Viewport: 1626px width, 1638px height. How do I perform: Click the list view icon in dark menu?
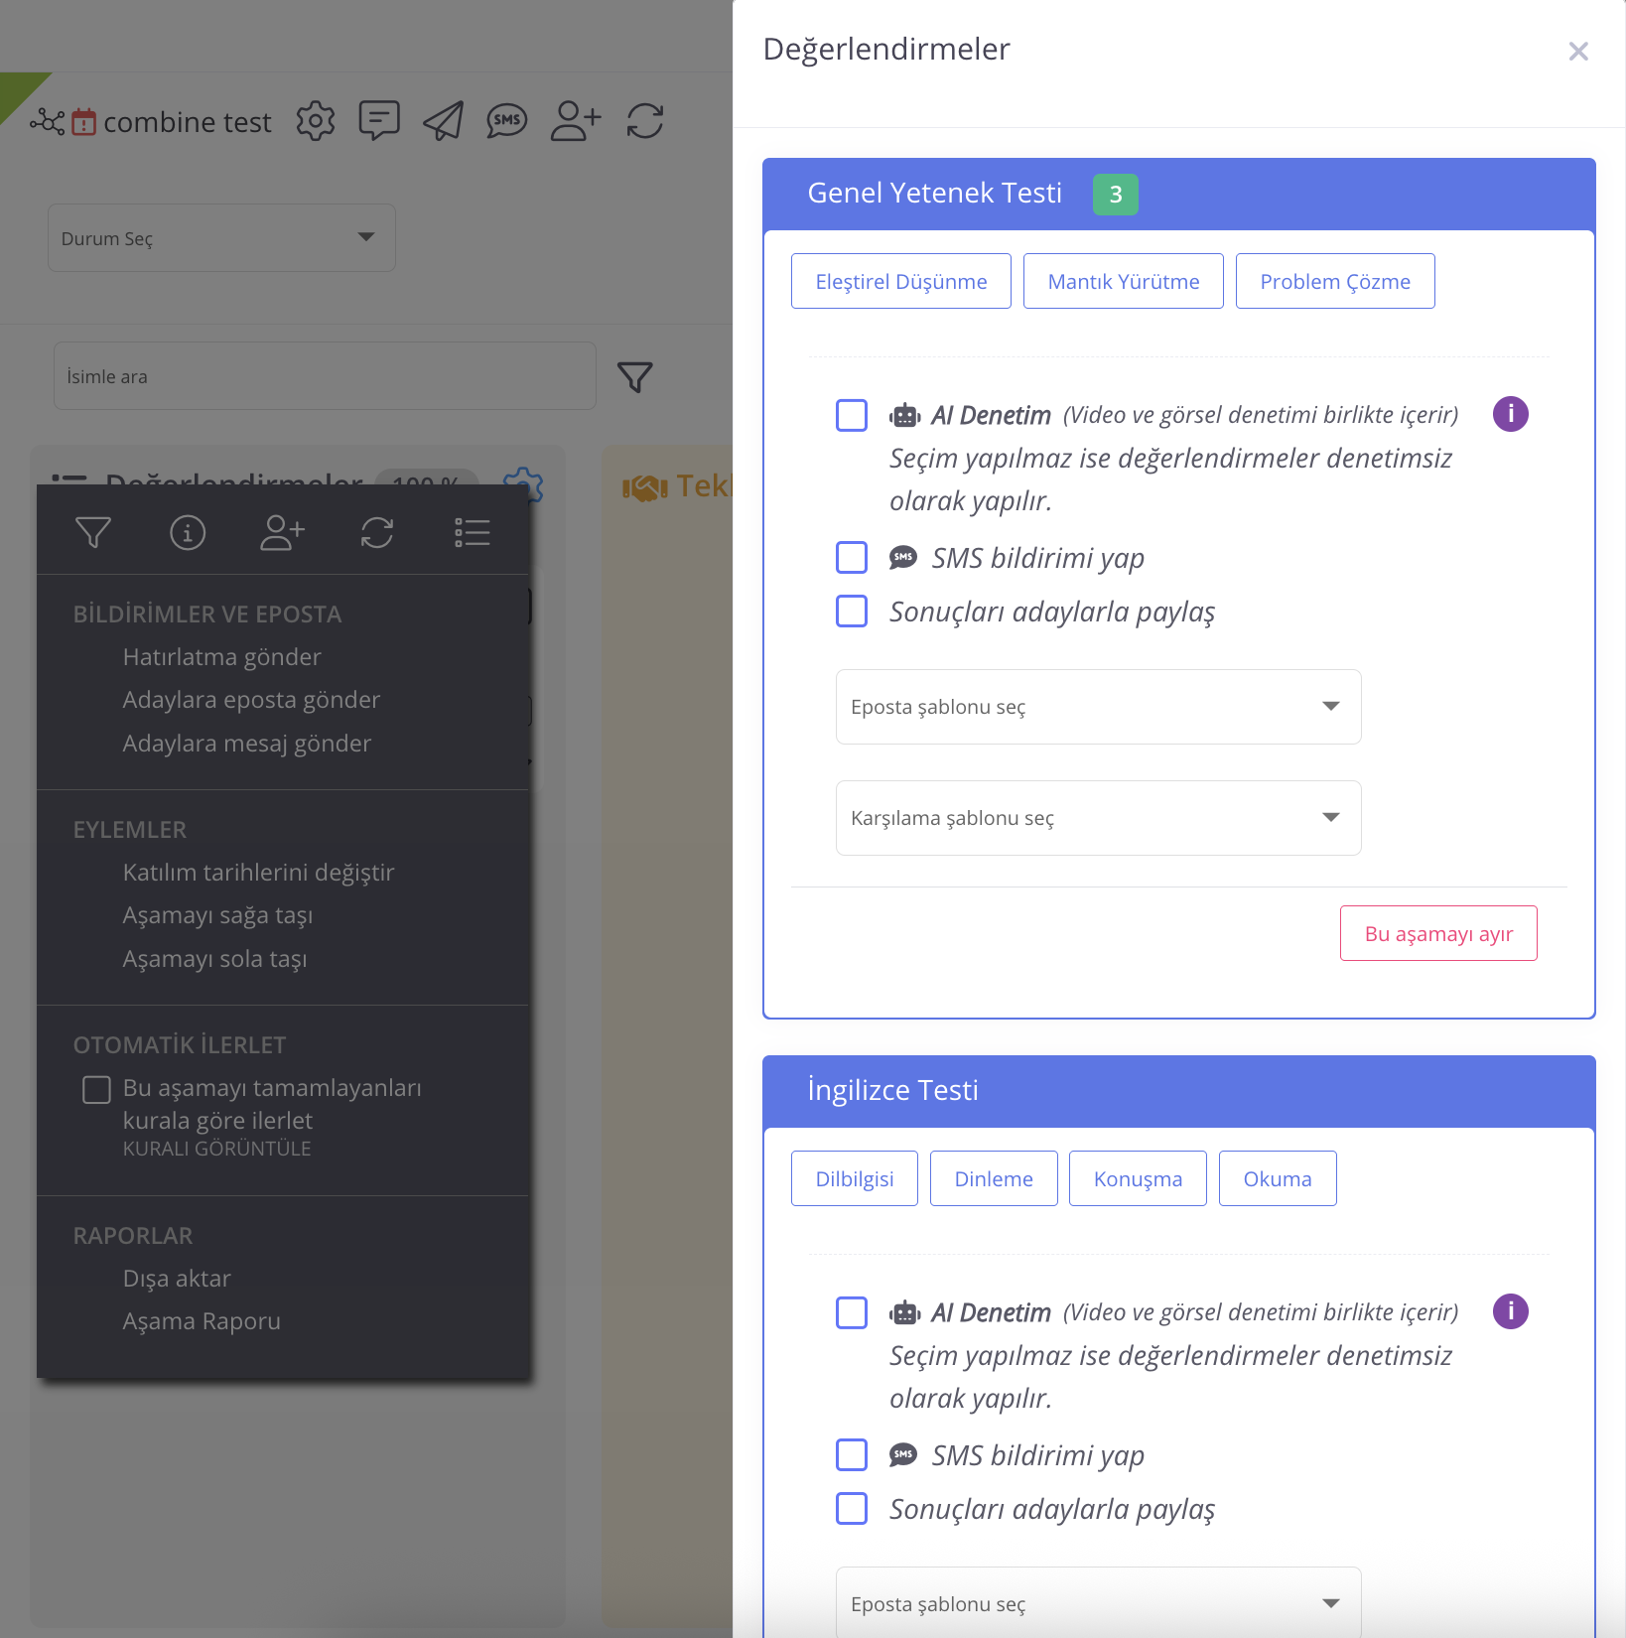[473, 533]
